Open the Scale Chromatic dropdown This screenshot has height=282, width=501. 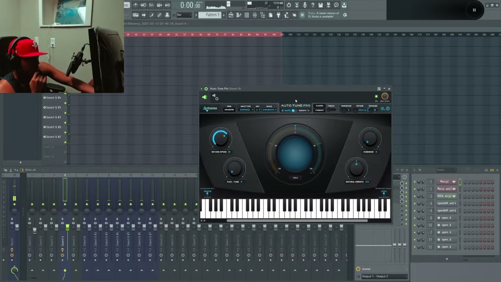pyautogui.click(x=269, y=110)
